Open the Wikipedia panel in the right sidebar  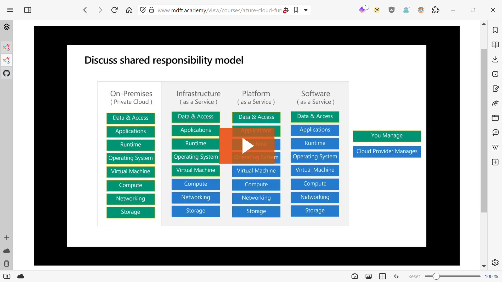coord(495,147)
